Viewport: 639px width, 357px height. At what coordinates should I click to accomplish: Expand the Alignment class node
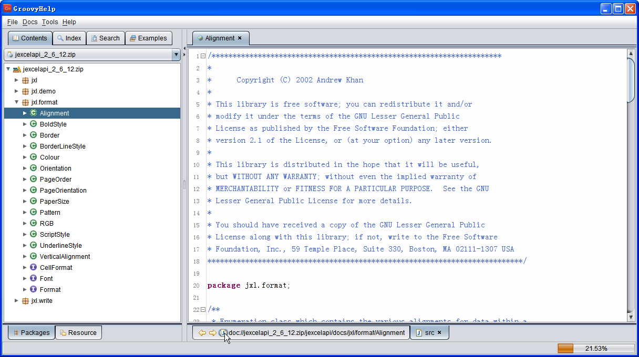[x=25, y=113]
